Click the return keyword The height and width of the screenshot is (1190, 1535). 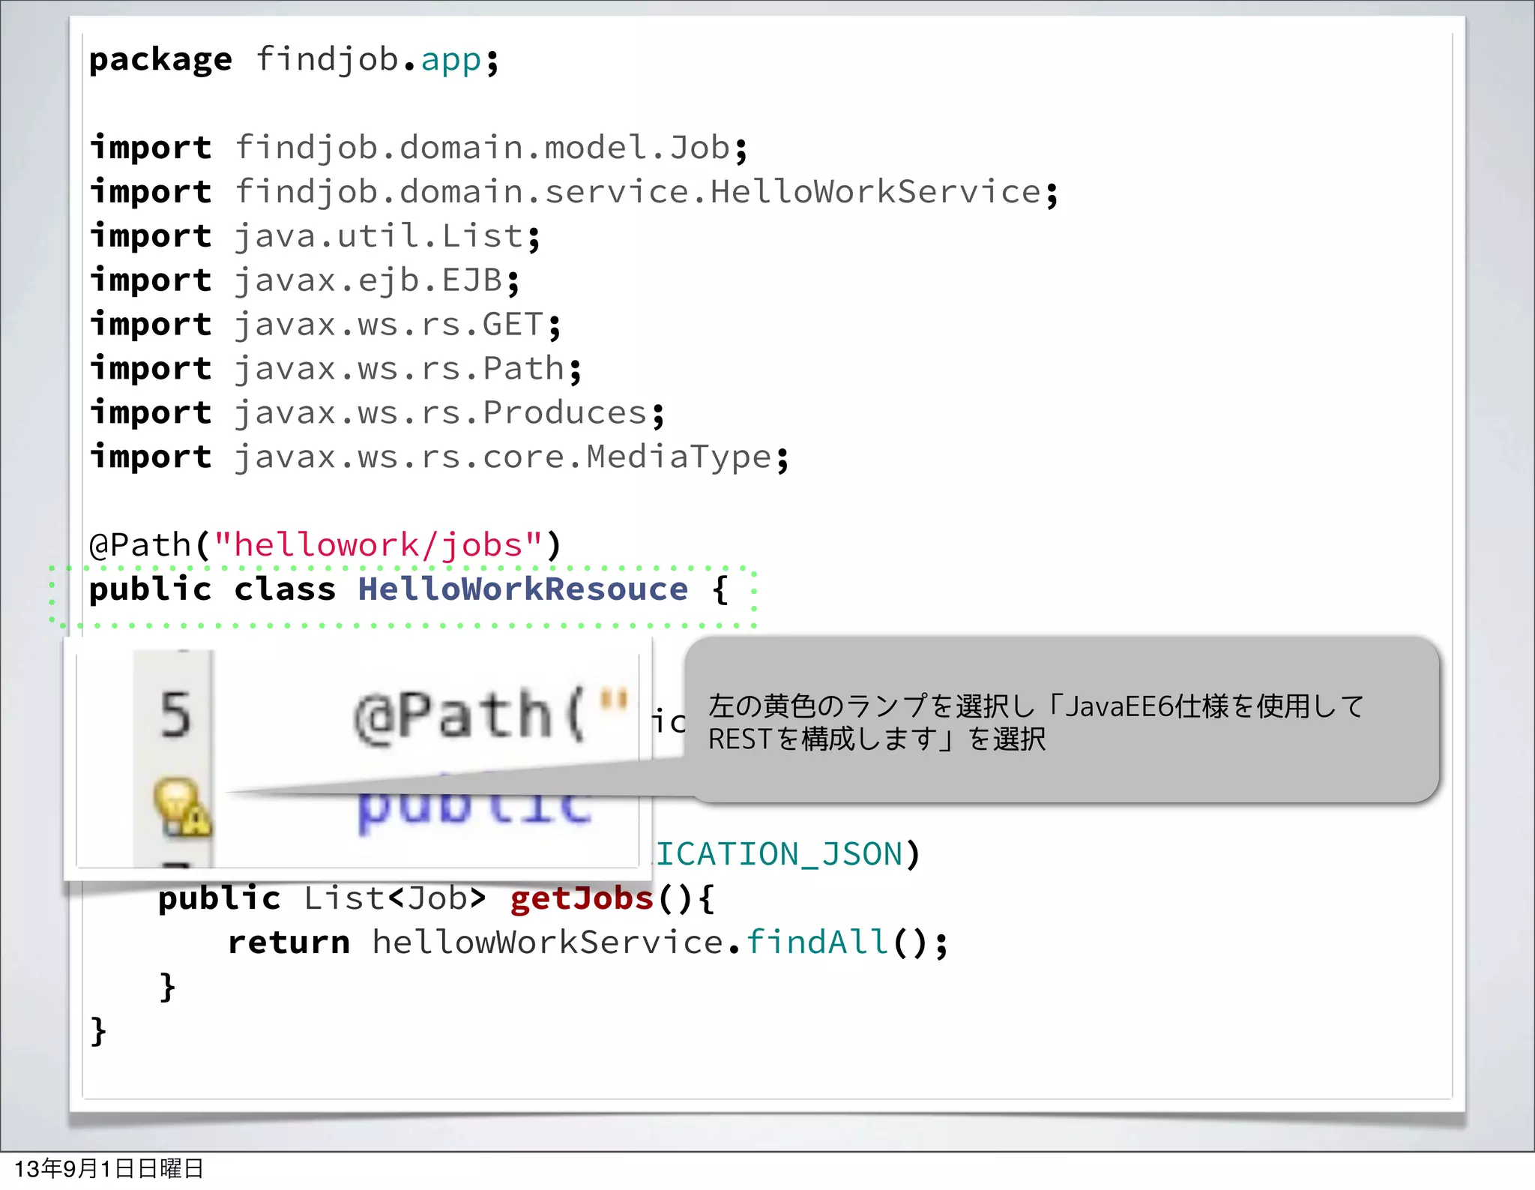(x=289, y=943)
